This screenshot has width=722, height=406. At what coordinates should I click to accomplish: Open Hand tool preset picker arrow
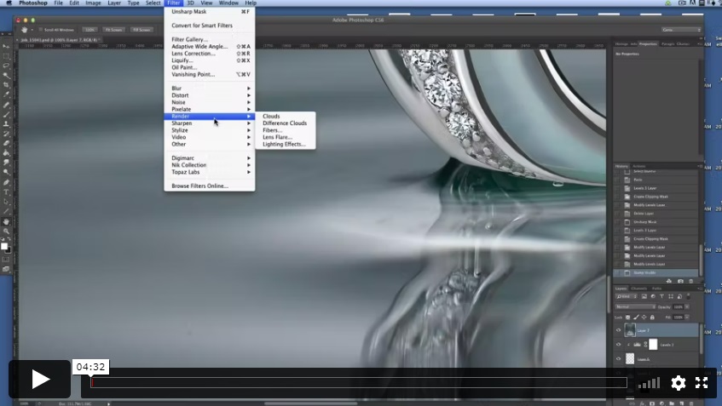[32, 30]
